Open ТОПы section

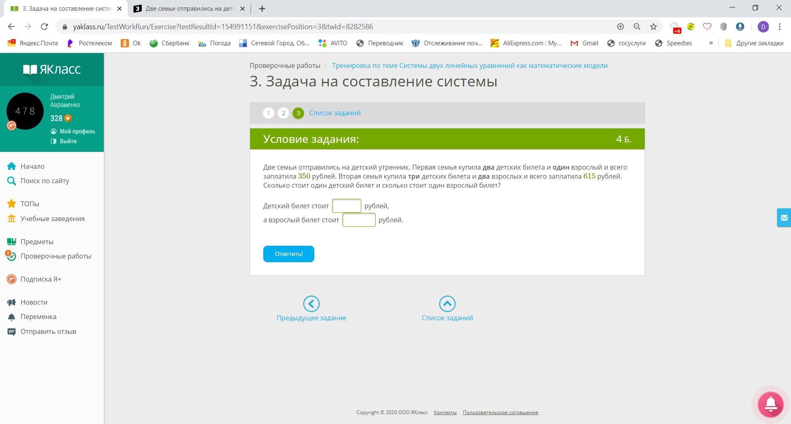(23, 204)
